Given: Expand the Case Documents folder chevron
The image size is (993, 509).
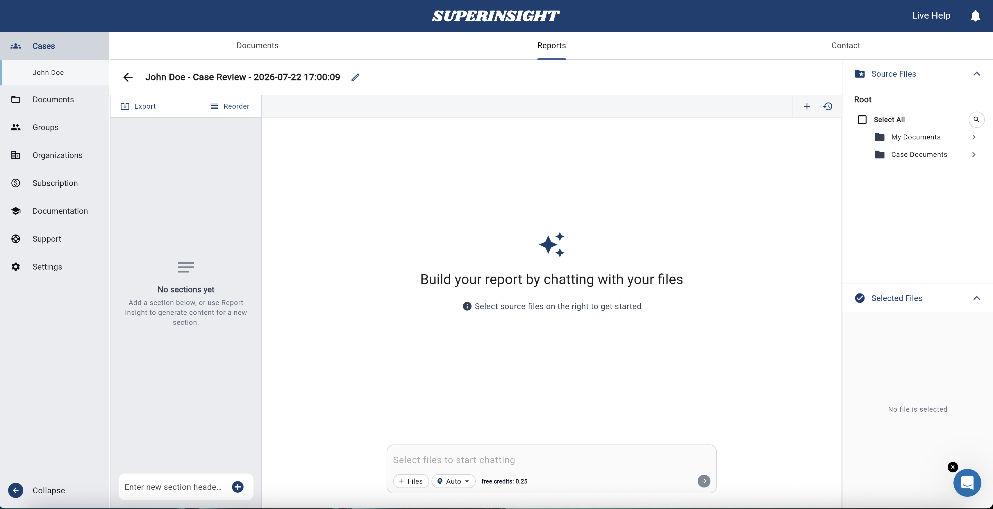Looking at the screenshot, I should (974, 155).
